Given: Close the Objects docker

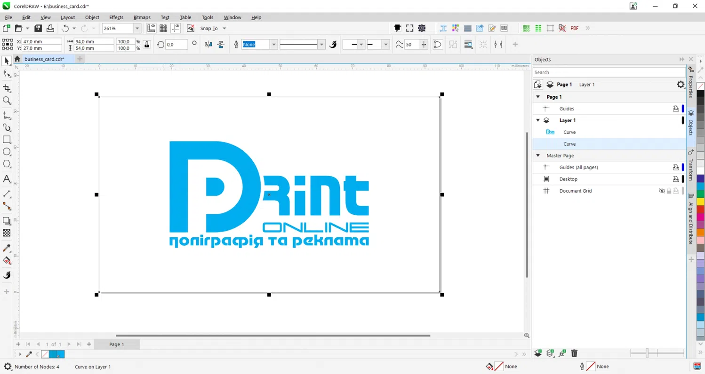Looking at the screenshot, I should 691,59.
